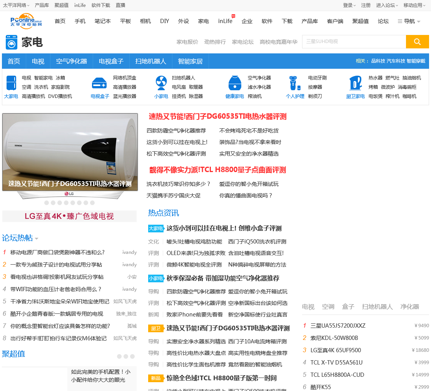Select the last carousel dot under banner
The image size is (431, 391).
(92, 203)
